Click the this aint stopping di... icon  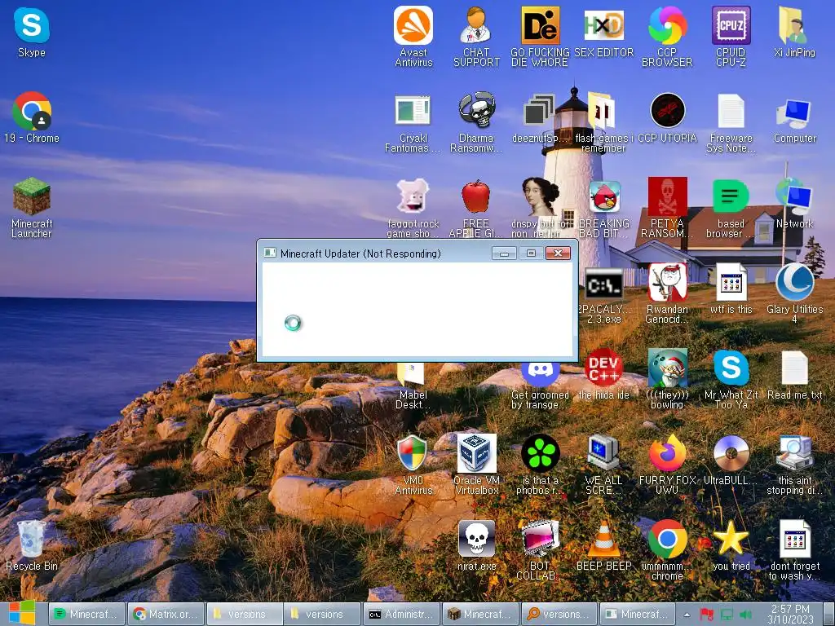794,464
